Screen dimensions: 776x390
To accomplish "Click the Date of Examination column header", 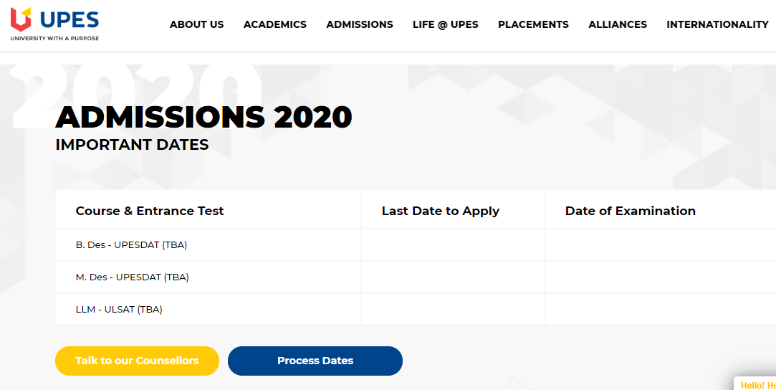I will (x=630, y=211).
